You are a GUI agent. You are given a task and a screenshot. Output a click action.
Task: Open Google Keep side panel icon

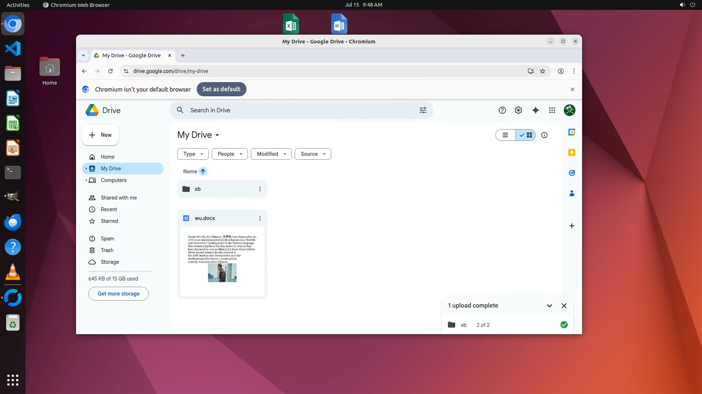[x=571, y=152]
